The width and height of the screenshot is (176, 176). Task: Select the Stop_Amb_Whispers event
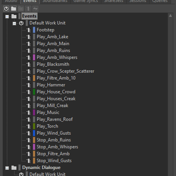57,147
